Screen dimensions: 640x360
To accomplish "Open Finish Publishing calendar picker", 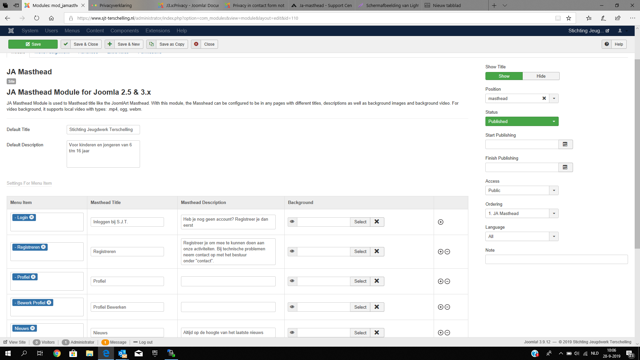I will click(x=565, y=167).
